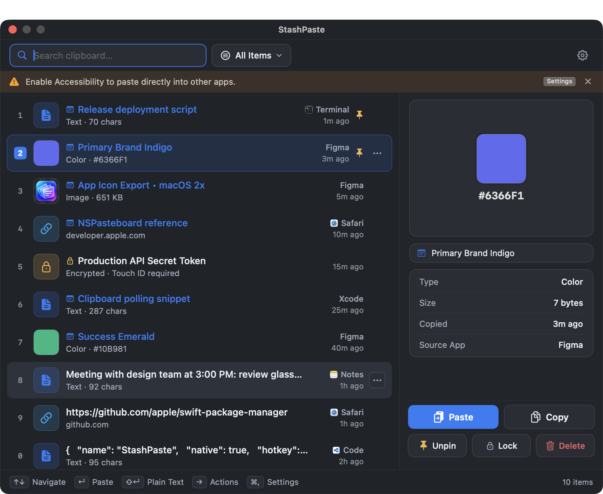The width and height of the screenshot is (603, 494).
Task: Edit the Primary Brand Indigo title field
Action: [501, 253]
